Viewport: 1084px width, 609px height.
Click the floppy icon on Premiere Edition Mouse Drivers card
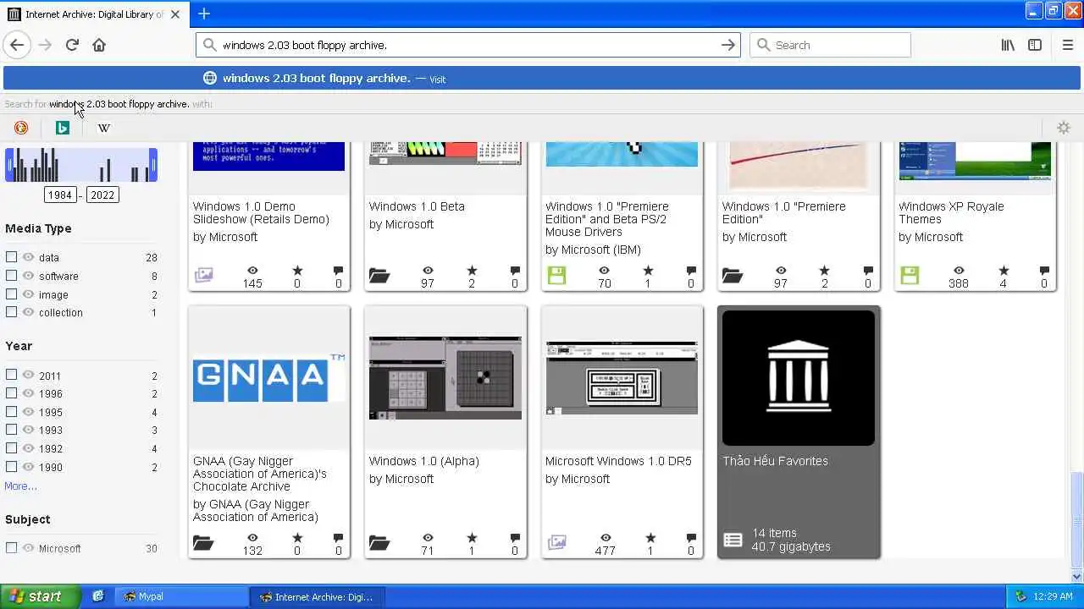pyautogui.click(x=556, y=276)
